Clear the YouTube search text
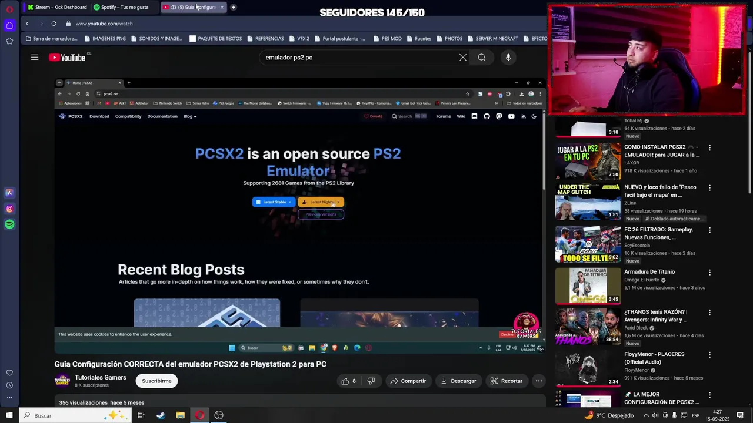 [x=463, y=57]
